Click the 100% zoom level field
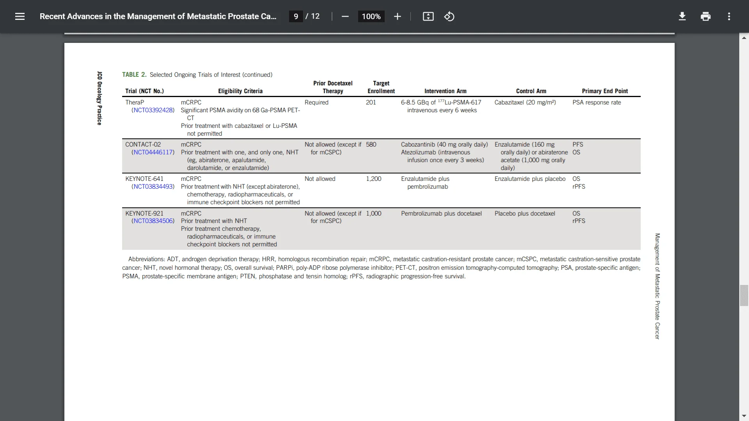The image size is (749, 421). click(x=371, y=16)
